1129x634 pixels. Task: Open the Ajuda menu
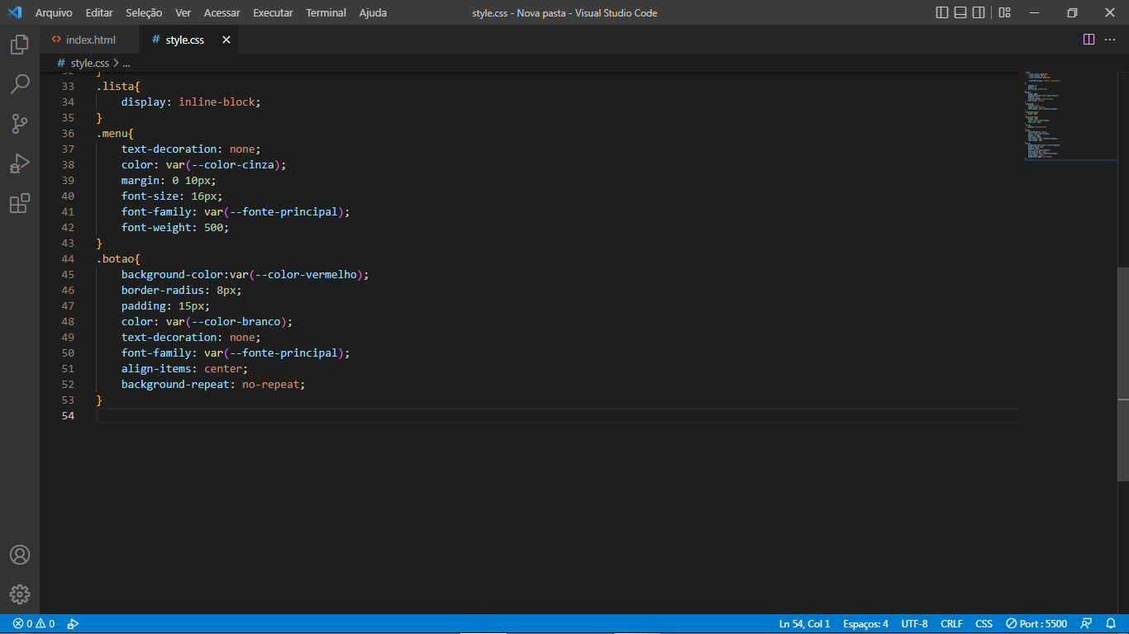[373, 12]
